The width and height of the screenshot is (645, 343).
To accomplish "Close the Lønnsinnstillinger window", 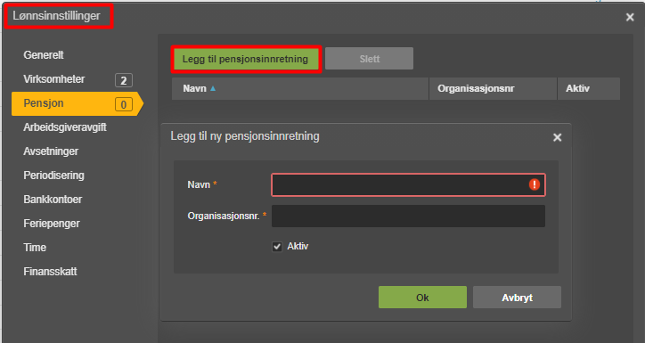I will 630,17.
